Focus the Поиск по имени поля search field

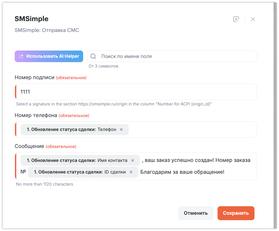tap(176, 56)
